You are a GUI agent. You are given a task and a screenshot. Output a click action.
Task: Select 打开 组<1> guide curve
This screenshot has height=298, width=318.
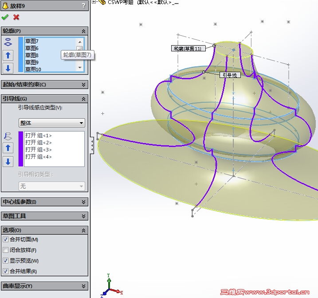tap(38, 135)
